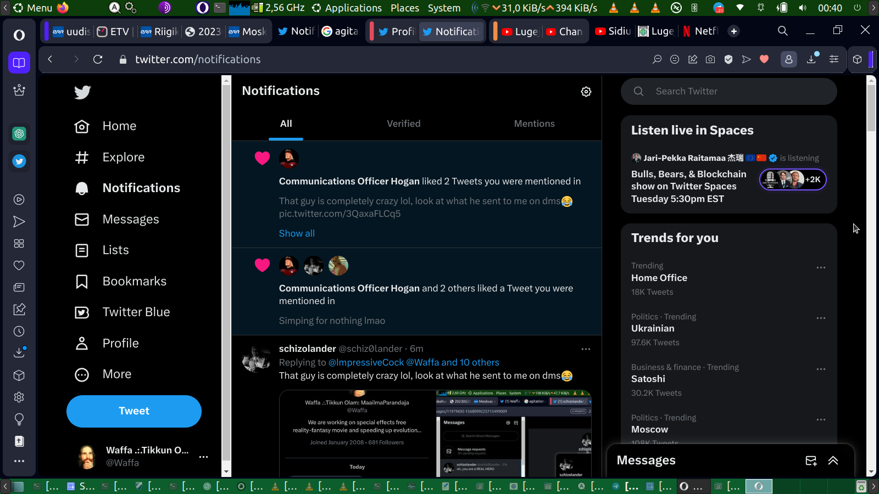Open My Flow in Opera sidebar

click(19, 222)
